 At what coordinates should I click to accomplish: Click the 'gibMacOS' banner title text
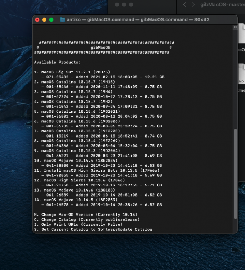coord(101,48)
